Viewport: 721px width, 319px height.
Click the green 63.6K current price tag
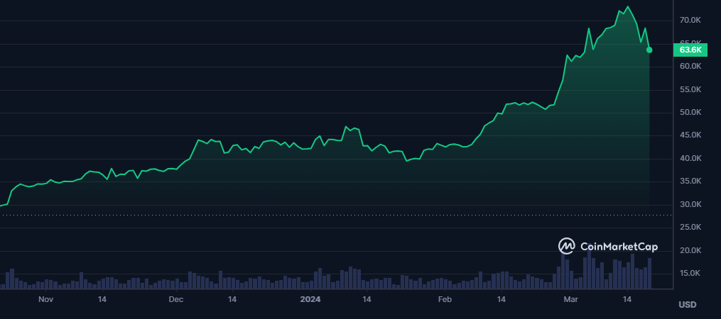690,50
